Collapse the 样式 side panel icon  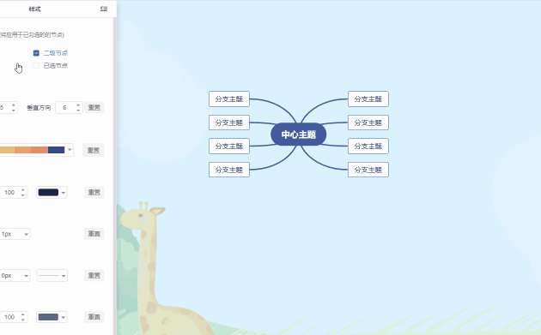104,9
